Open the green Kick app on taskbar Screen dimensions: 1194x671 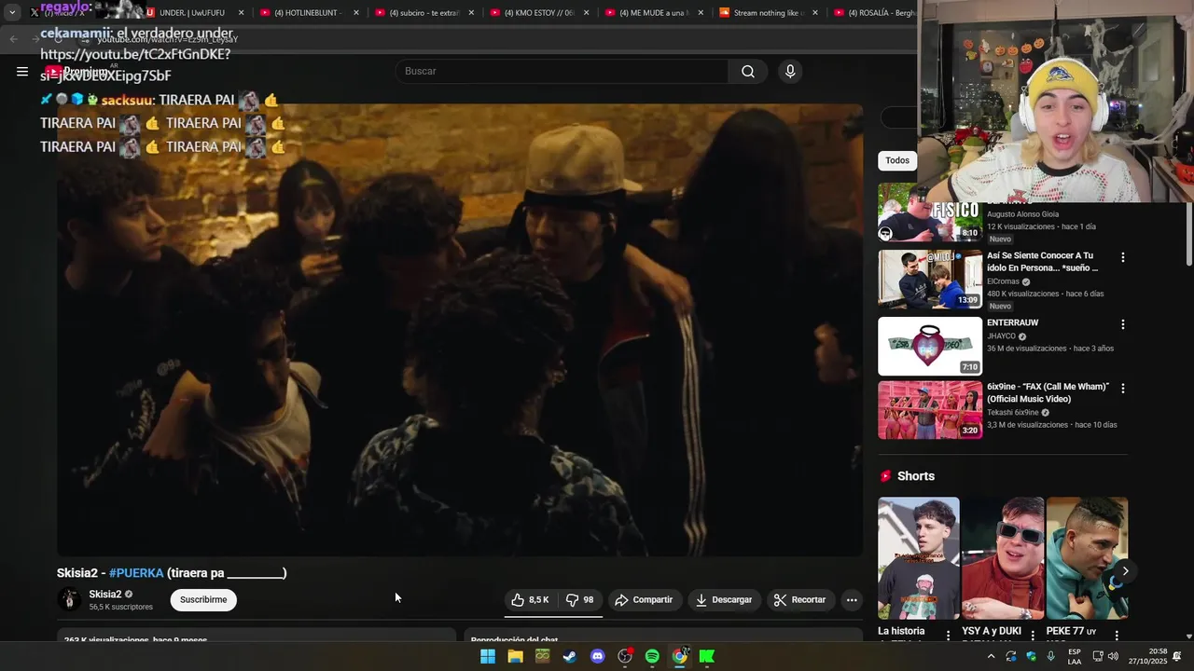click(x=707, y=656)
